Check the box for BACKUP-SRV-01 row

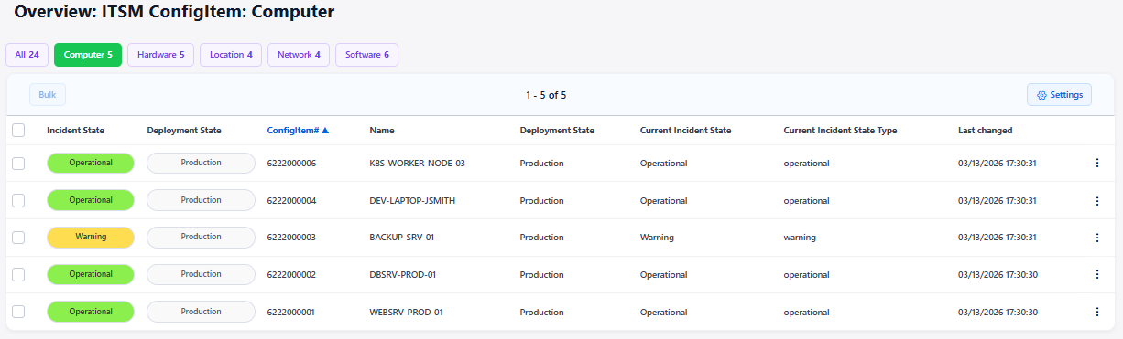(x=18, y=238)
